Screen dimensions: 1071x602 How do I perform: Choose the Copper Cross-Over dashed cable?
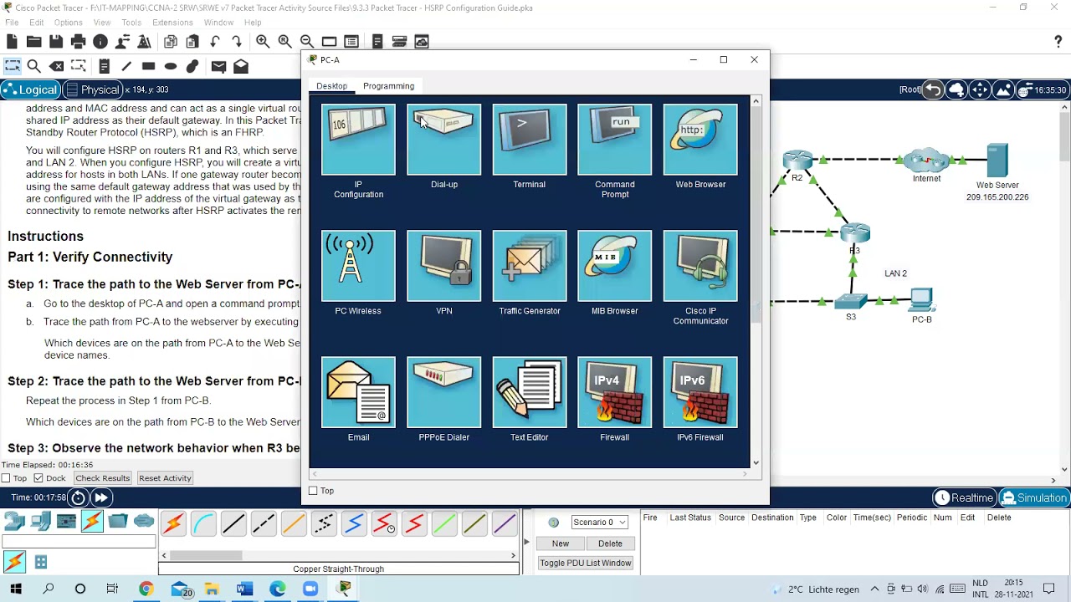point(264,524)
